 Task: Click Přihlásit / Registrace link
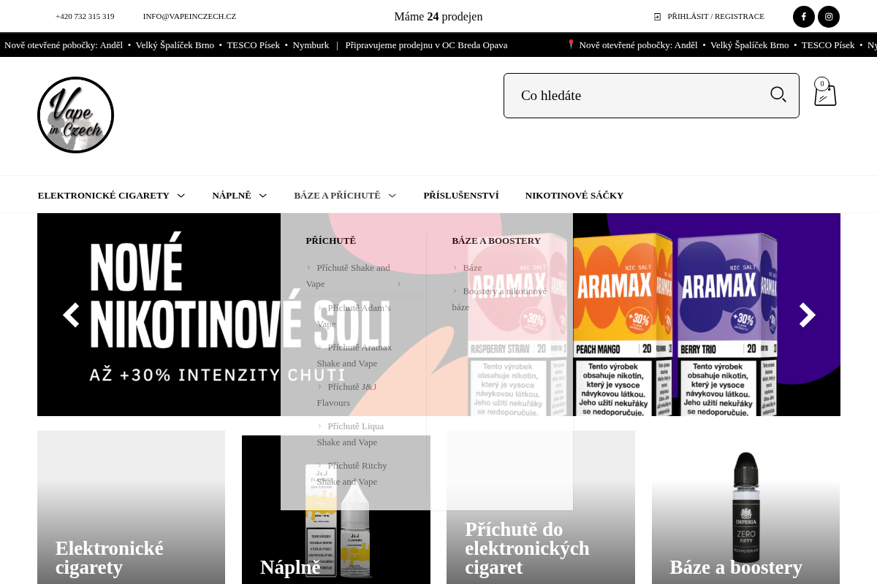pos(715,17)
